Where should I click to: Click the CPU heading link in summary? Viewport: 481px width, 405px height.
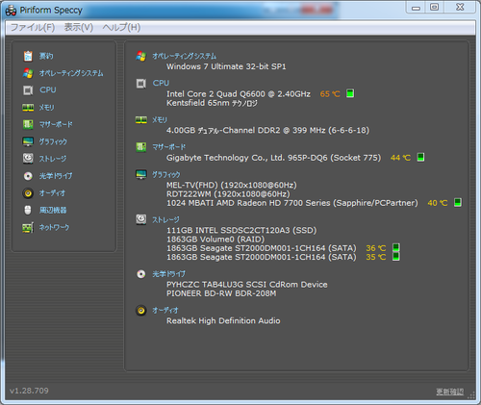click(161, 83)
